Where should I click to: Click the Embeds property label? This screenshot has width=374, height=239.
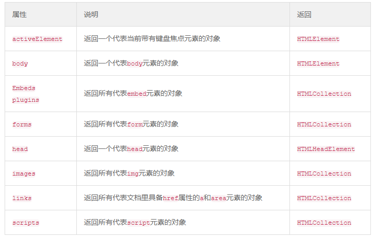tap(24, 88)
